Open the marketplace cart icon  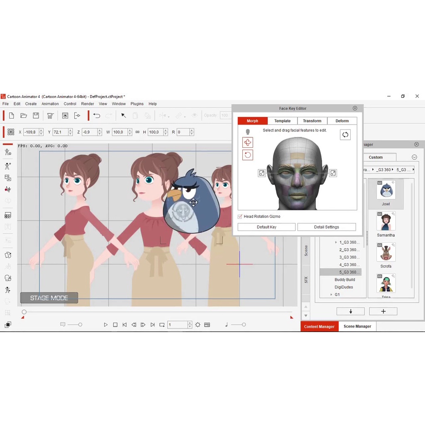pos(50,116)
